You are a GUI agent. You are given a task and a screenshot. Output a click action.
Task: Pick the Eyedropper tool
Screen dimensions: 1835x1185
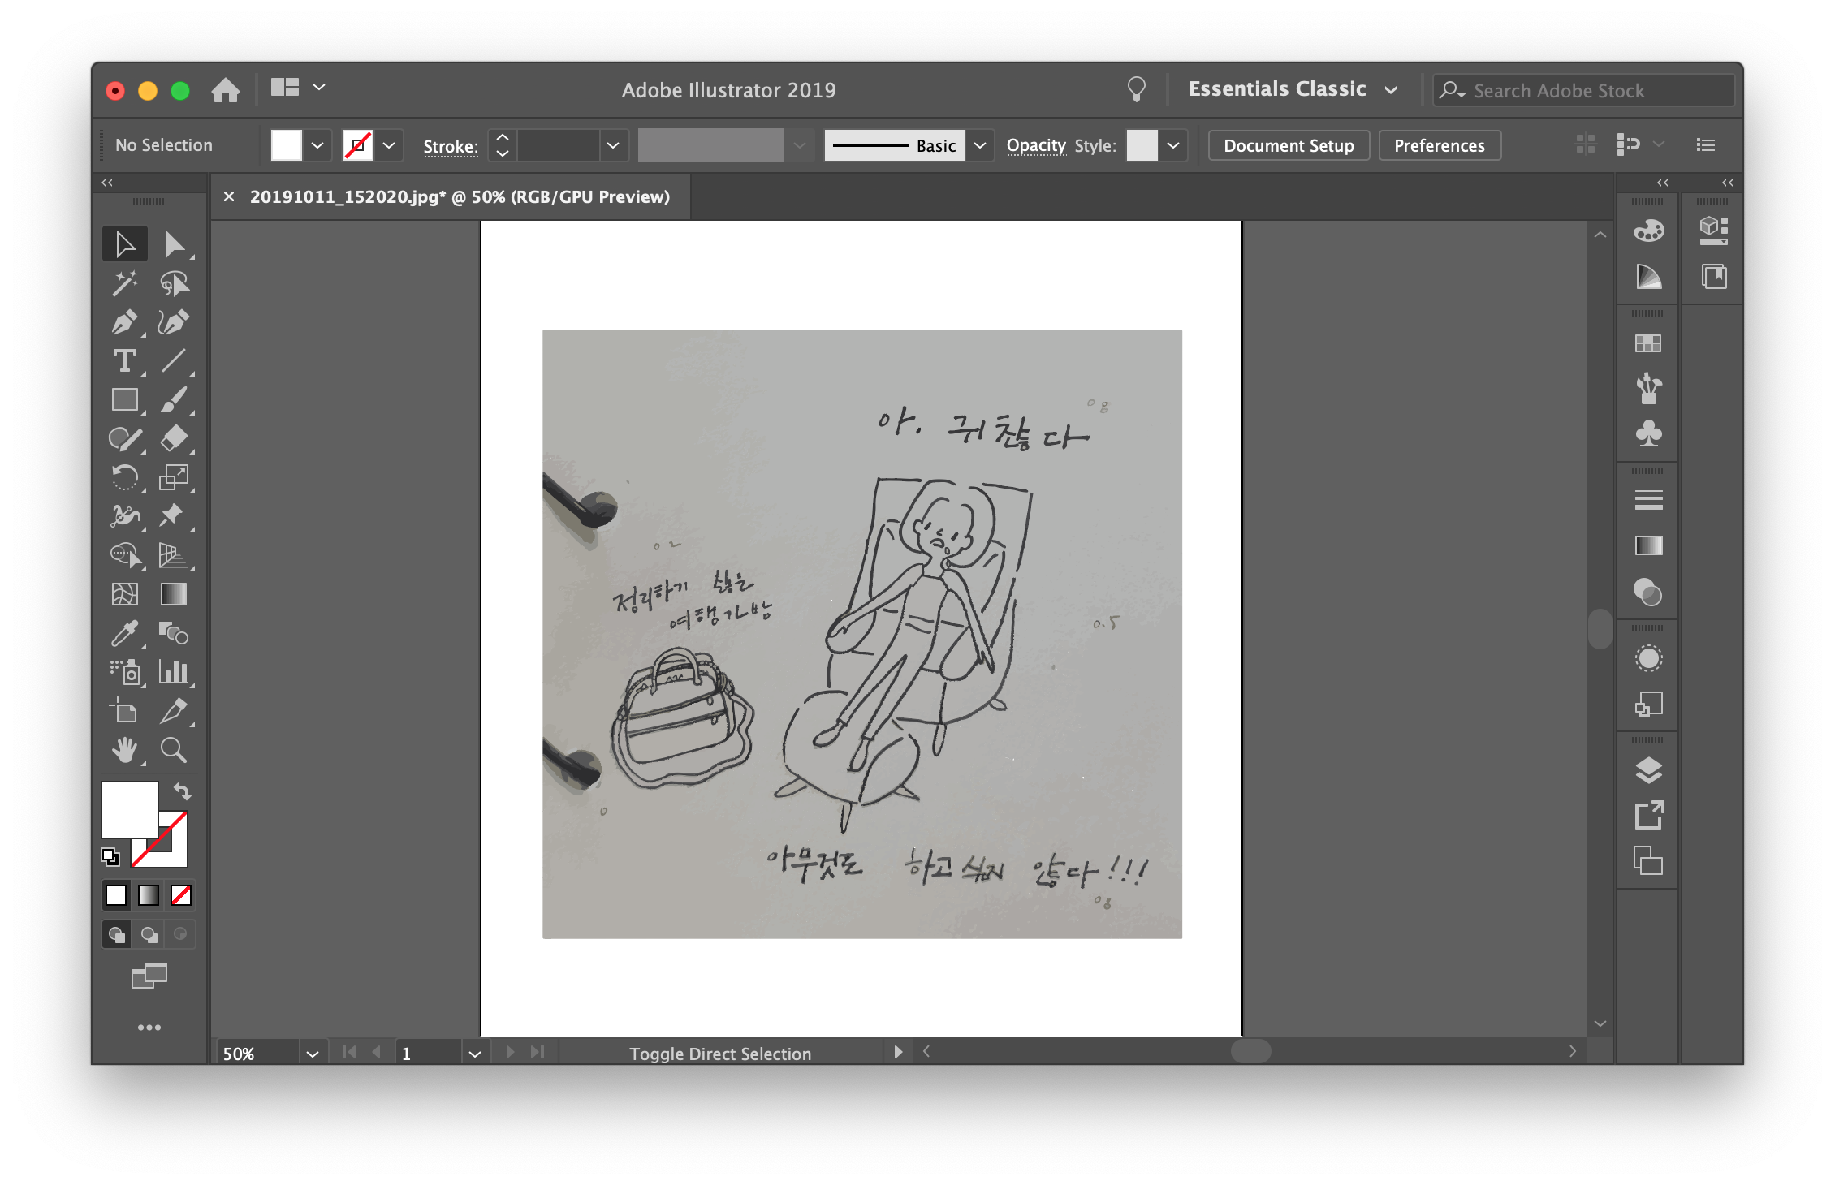pos(124,634)
